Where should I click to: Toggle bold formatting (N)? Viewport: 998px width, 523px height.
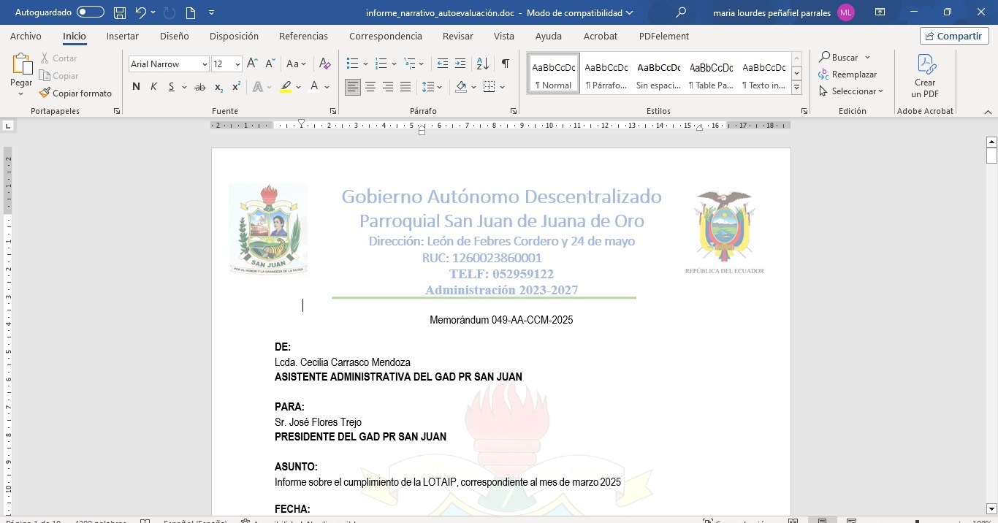point(136,87)
